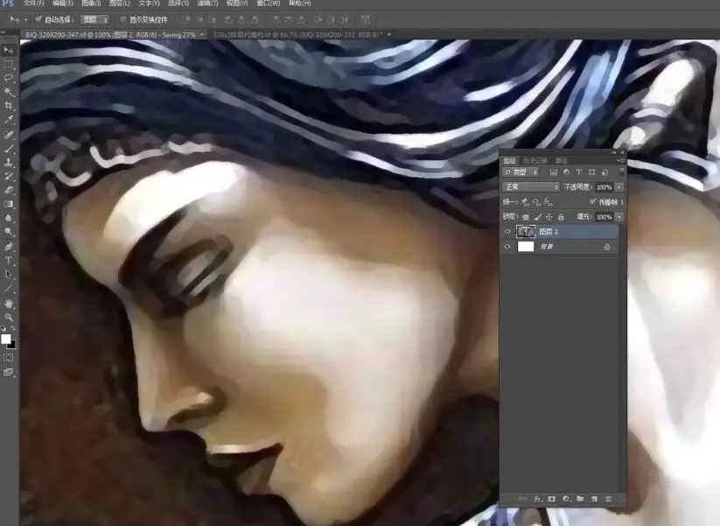Open the 视图(V) menu
This screenshot has width=720, height=526.
(x=237, y=4)
